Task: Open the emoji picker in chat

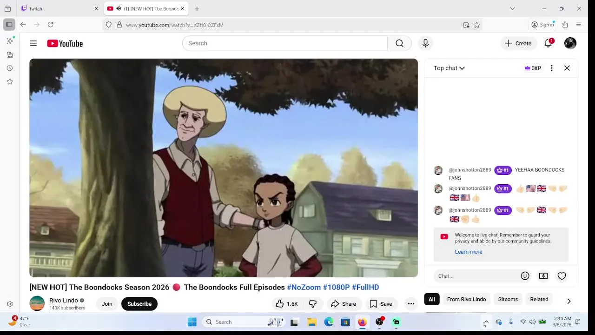Action: (x=525, y=276)
